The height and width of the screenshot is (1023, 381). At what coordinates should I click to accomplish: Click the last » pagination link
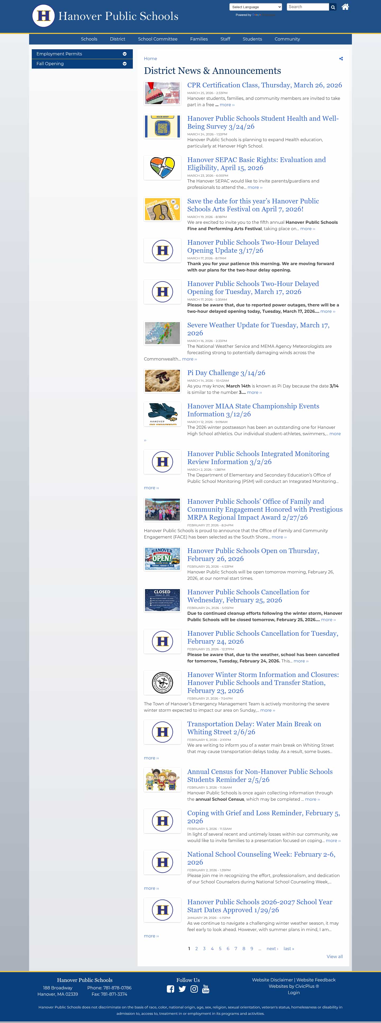[289, 949]
